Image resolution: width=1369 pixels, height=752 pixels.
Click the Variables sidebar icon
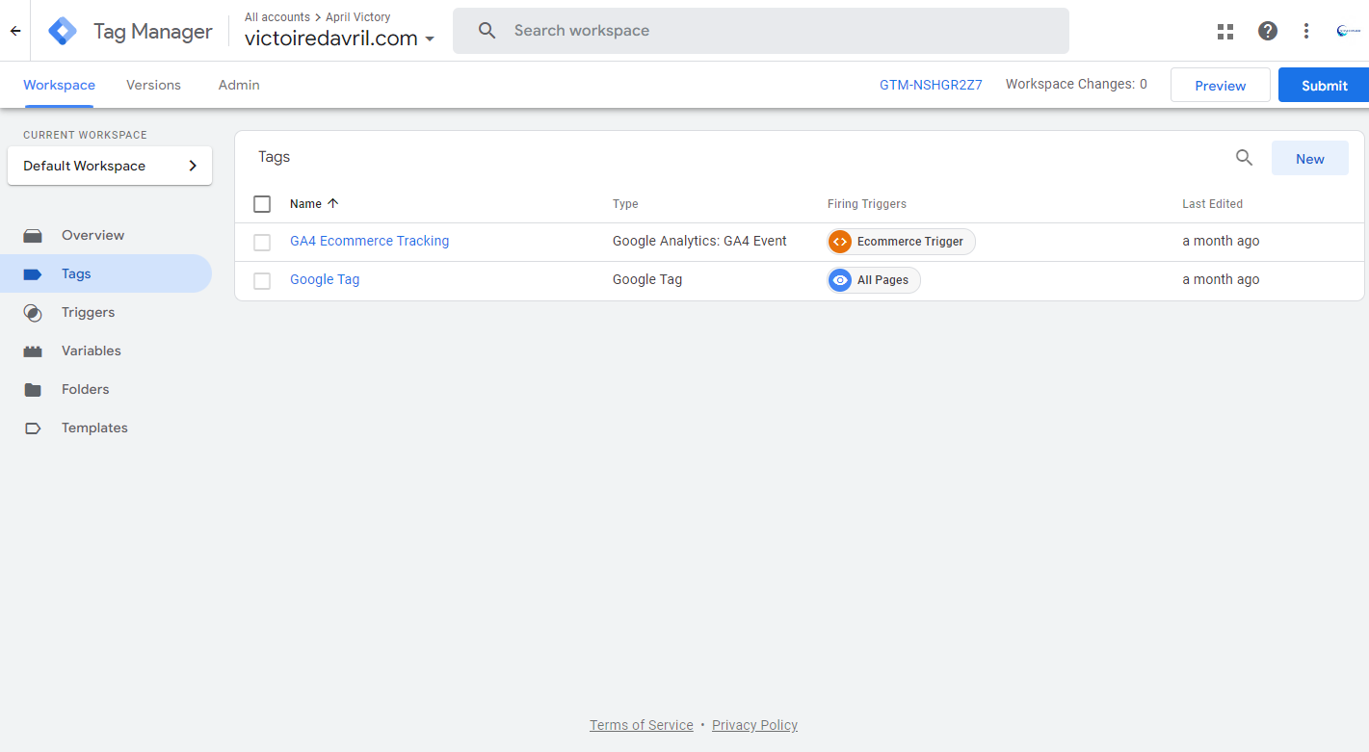coord(33,351)
